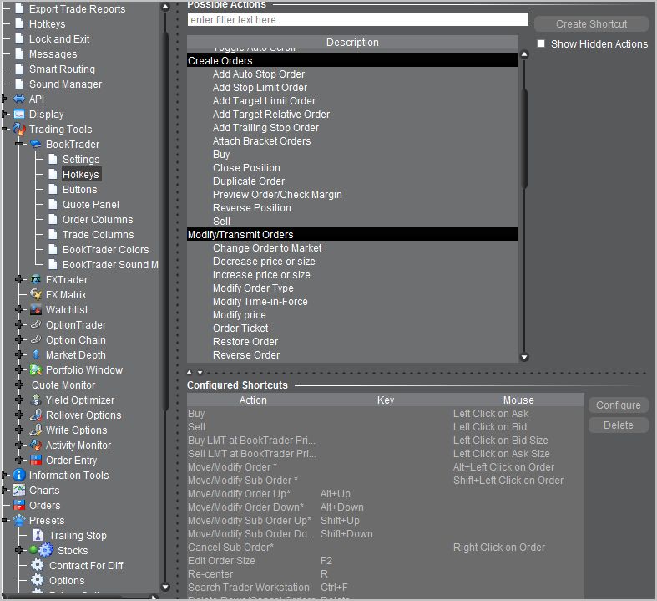The width and height of the screenshot is (657, 601).
Task: Click the Trading Tools icon
Action: pyautogui.click(x=19, y=130)
